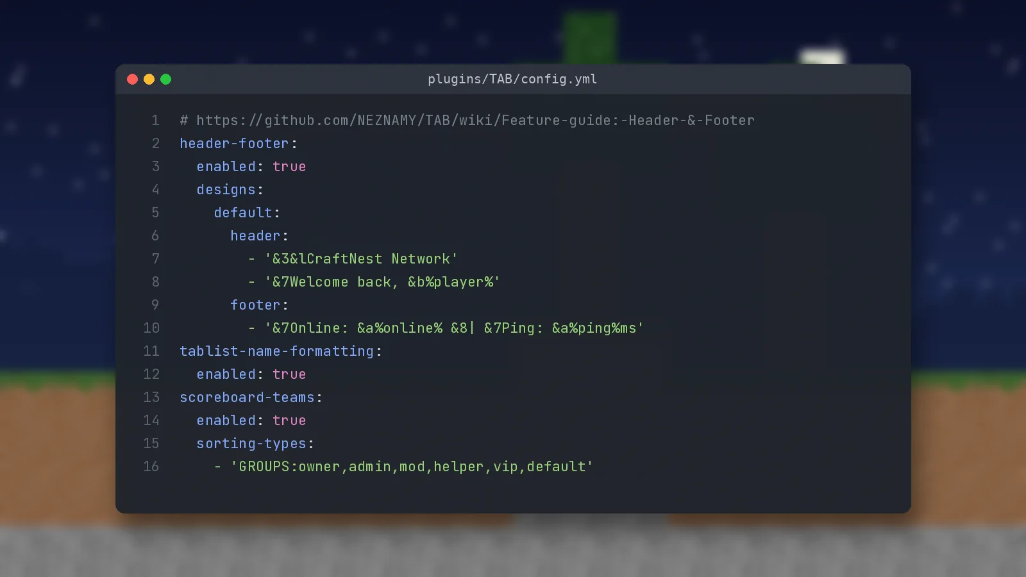Click line number 16 in the gutter
Viewport: 1026px width, 577px height.
151,467
